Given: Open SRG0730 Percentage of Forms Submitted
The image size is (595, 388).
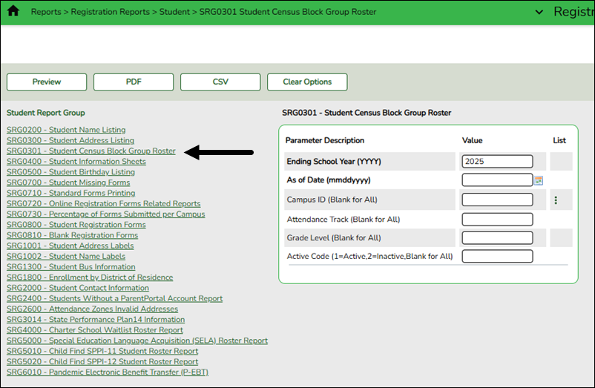Looking at the screenshot, I should click(106, 214).
